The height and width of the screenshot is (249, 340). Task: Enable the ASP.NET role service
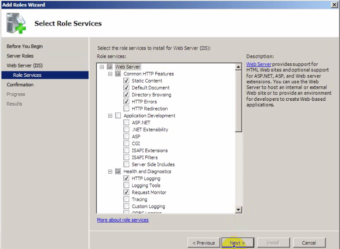(x=126, y=122)
